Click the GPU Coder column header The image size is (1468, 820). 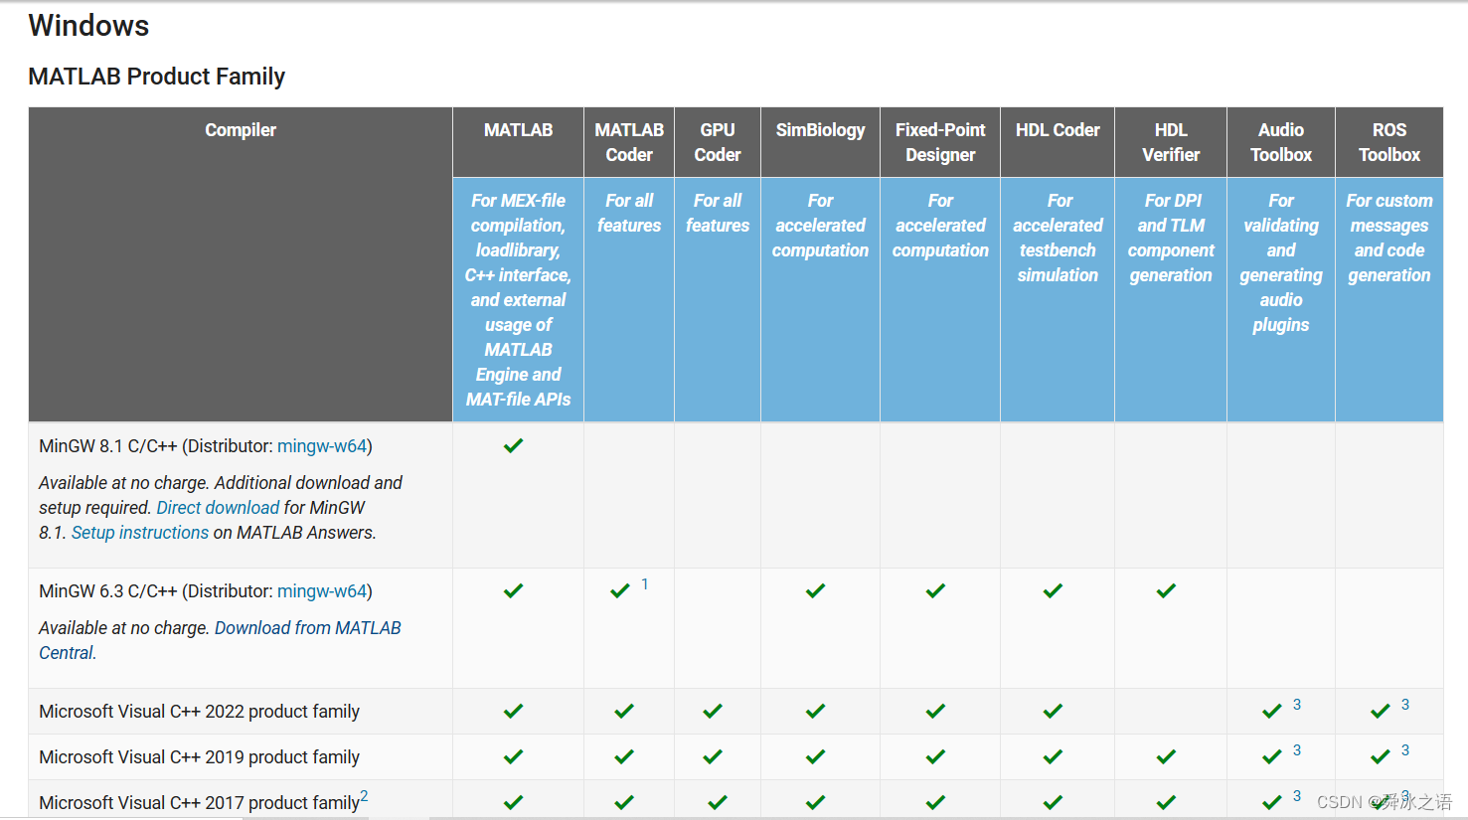click(x=718, y=142)
